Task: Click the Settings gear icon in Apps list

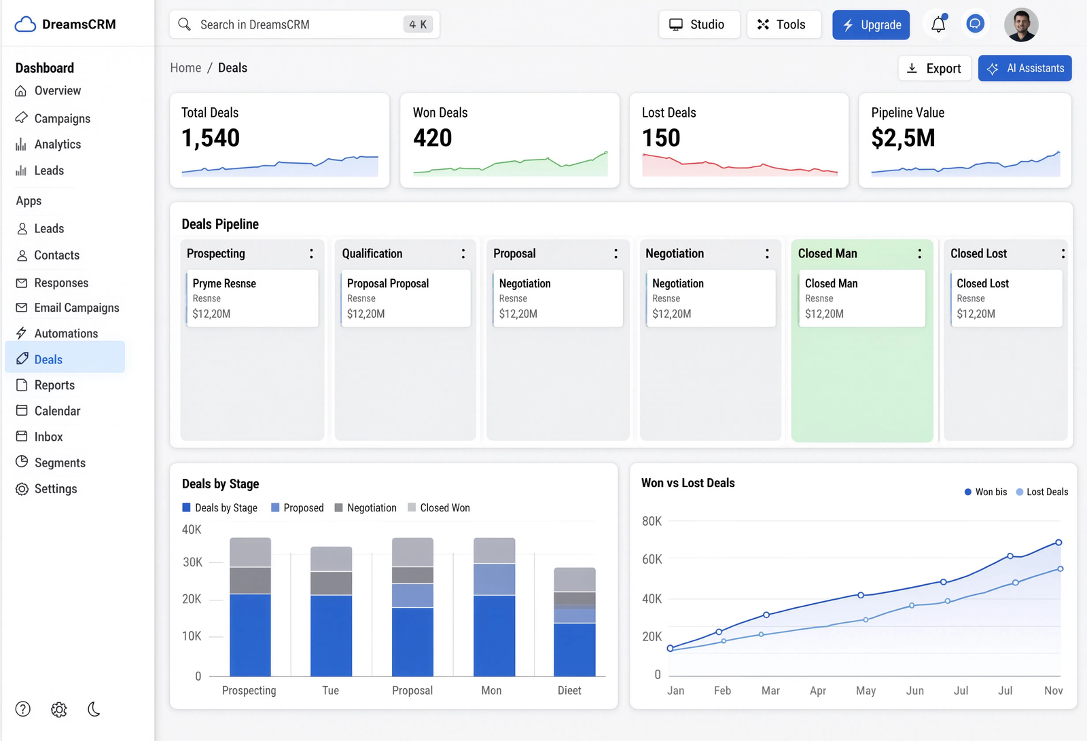Action: [x=22, y=489]
